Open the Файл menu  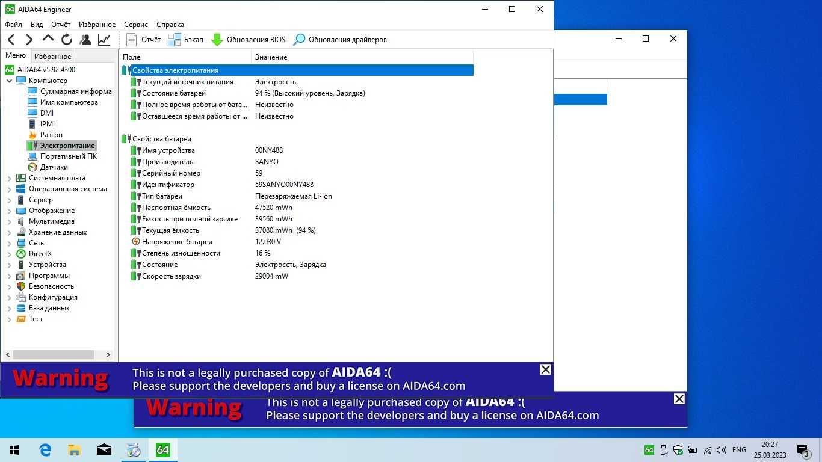coord(13,25)
